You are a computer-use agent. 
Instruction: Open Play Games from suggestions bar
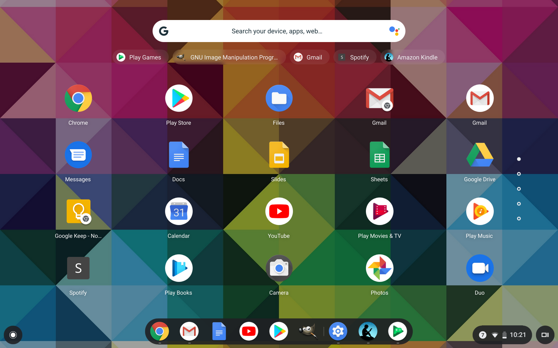tap(140, 57)
